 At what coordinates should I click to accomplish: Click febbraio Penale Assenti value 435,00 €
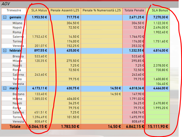73,50
